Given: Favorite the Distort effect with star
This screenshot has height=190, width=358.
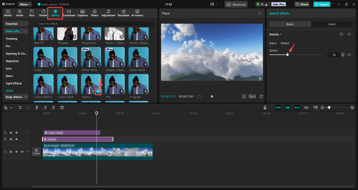Looking at the screenshot, I should coord(93,91).
